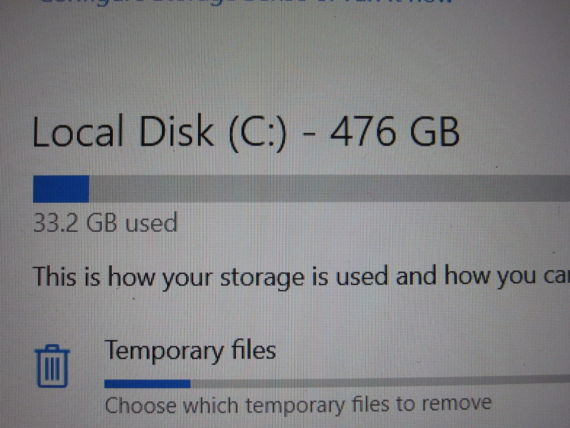Click blue used portion of Local Disk bar
Viewport: 570px width, 428px height.
(x=61, y=189)
